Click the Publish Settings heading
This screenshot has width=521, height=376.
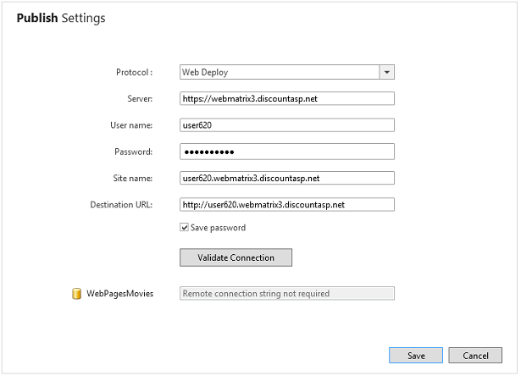(61, 18)
